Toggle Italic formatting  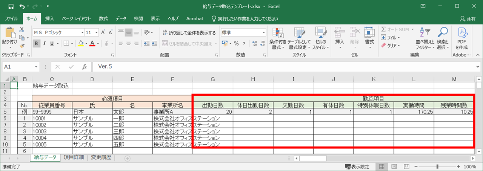(x=44, y=43)
